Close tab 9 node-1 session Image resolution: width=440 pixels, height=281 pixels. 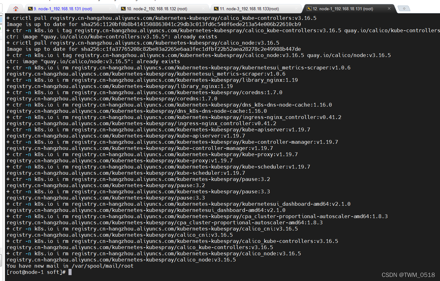pyautogui.click(x=111, y=9)
